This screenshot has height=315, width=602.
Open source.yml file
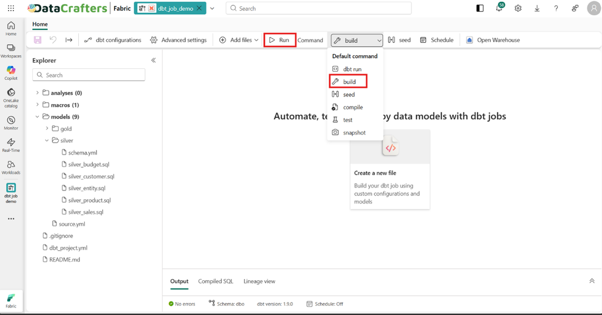coord(69,224)
